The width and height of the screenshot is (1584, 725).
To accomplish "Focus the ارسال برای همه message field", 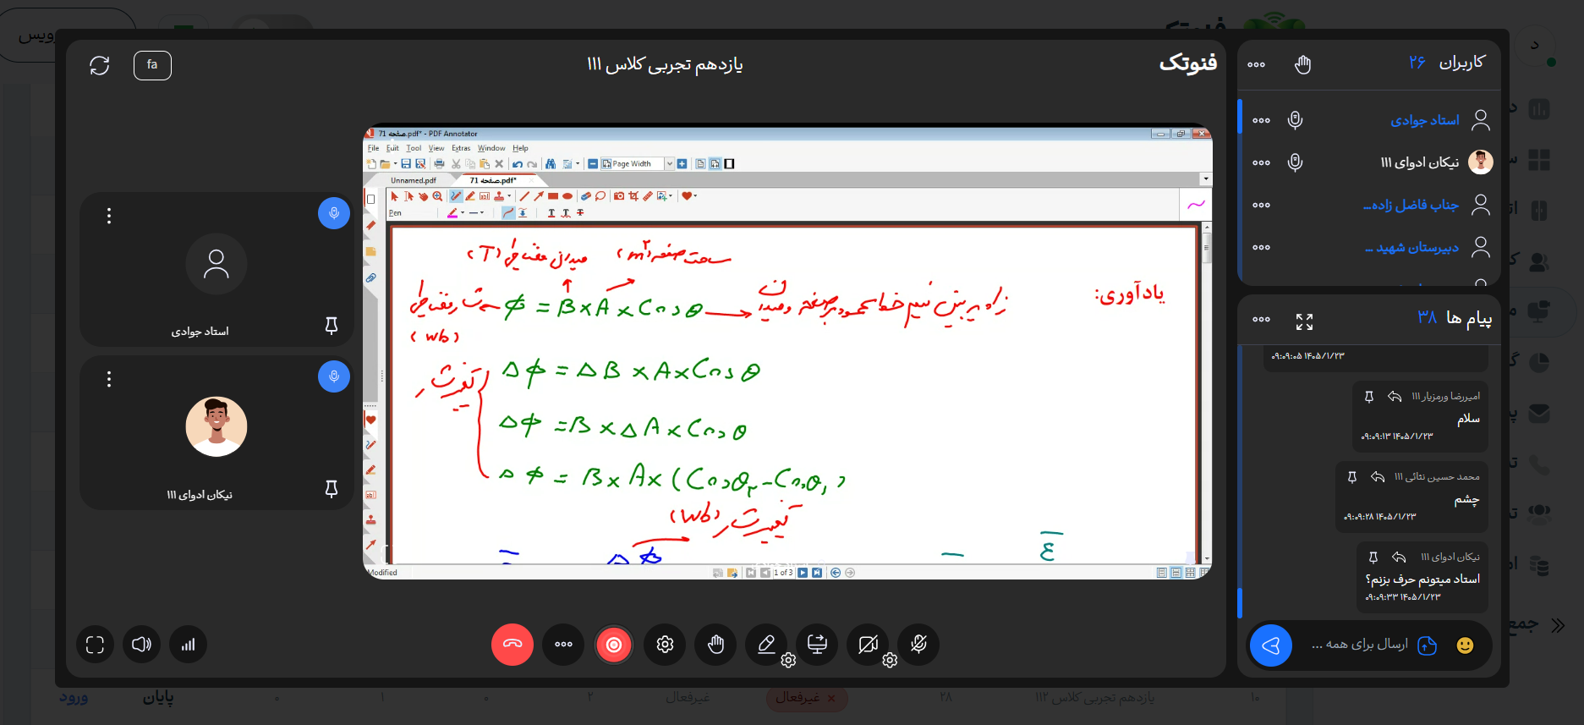I will pyautogui.click(x=1359, y=645).
